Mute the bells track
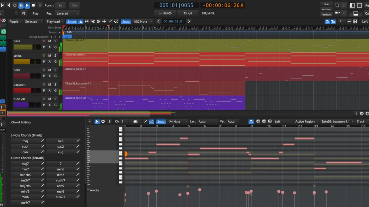The height and width of the screenshot is (207, 369). tap(50, 70)
